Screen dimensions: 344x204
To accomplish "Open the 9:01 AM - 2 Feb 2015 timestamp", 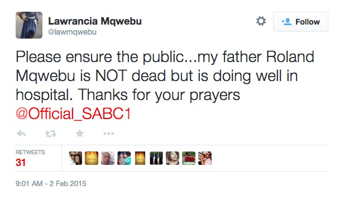I will click(x=51, y=183).
